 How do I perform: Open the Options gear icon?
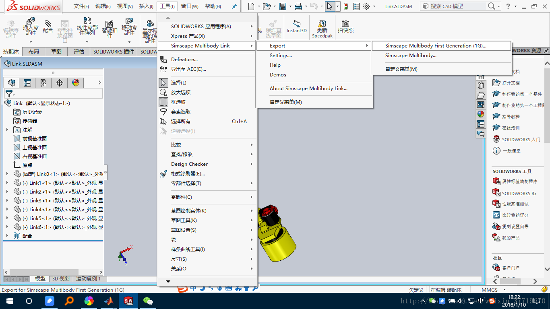click(366, 6)
